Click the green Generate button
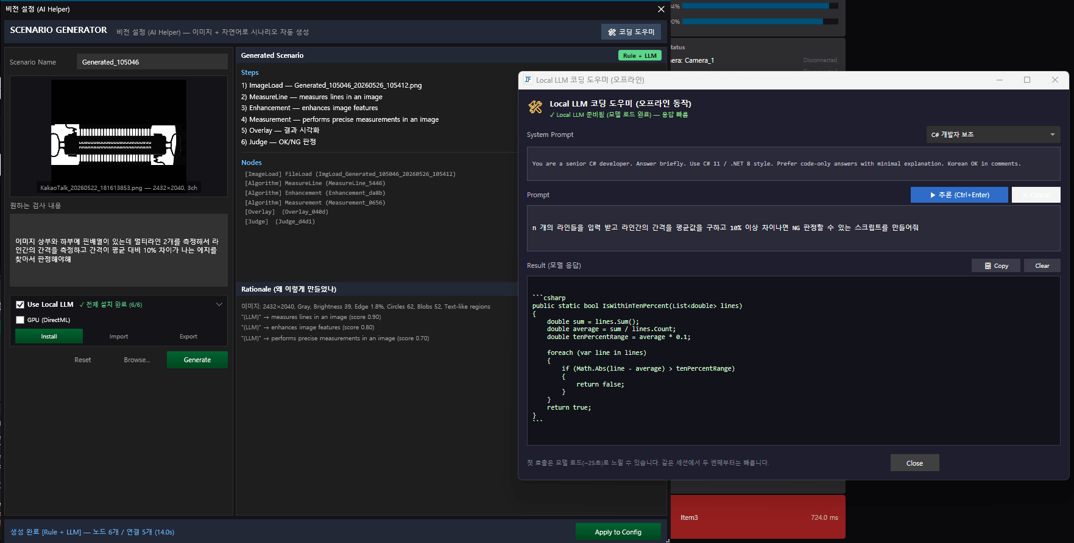The image size is (1074, 543). [x=197, y=360]
